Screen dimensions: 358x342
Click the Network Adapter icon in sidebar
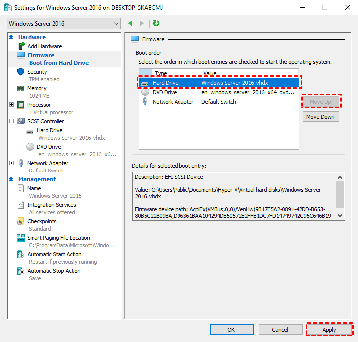[x=21, y=163]
